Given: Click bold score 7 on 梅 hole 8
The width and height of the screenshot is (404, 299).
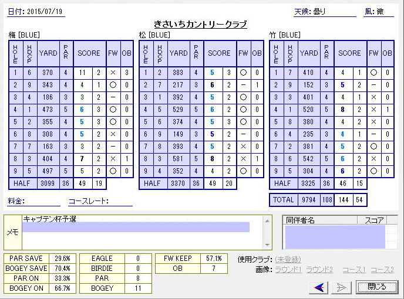Looking at the screenshot, I should (x=82, y=159).
